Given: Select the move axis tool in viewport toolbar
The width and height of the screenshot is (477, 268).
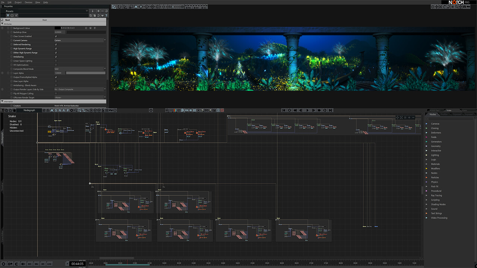Looking at the screenshot, I should pyautogui.click(x=114, y=7).
